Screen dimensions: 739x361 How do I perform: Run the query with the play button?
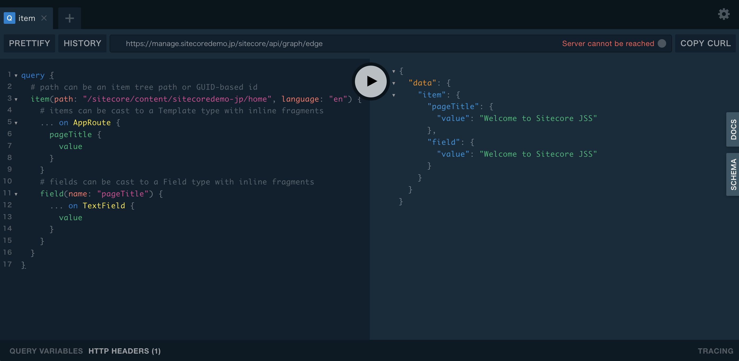pos(371,82)
